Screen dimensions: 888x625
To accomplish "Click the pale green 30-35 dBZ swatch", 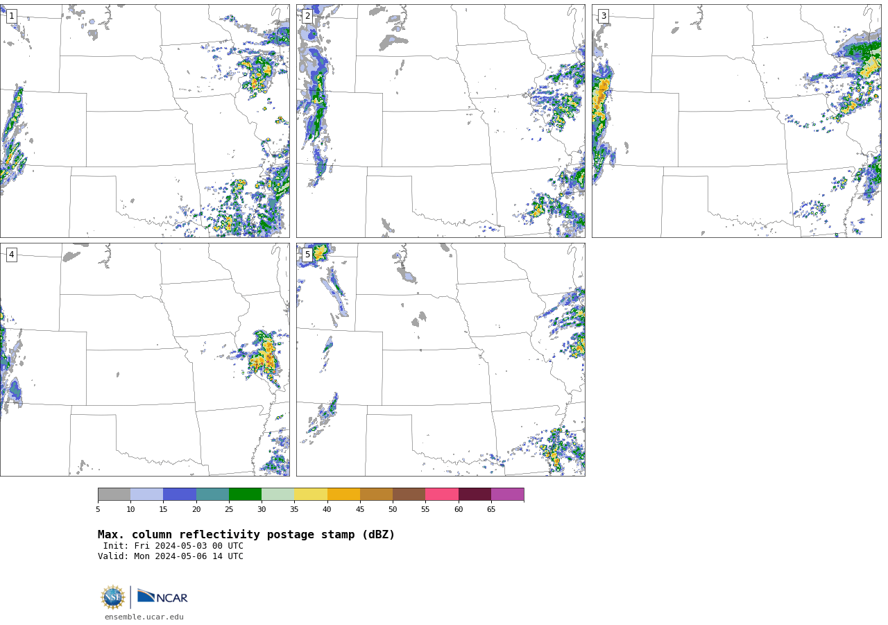I will click(278, 495).
